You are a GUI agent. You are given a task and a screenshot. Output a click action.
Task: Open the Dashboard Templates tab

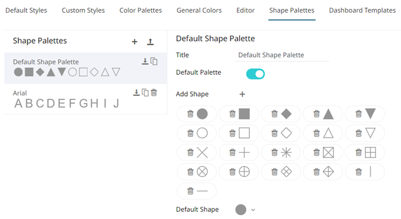click(x=362, y=10)
